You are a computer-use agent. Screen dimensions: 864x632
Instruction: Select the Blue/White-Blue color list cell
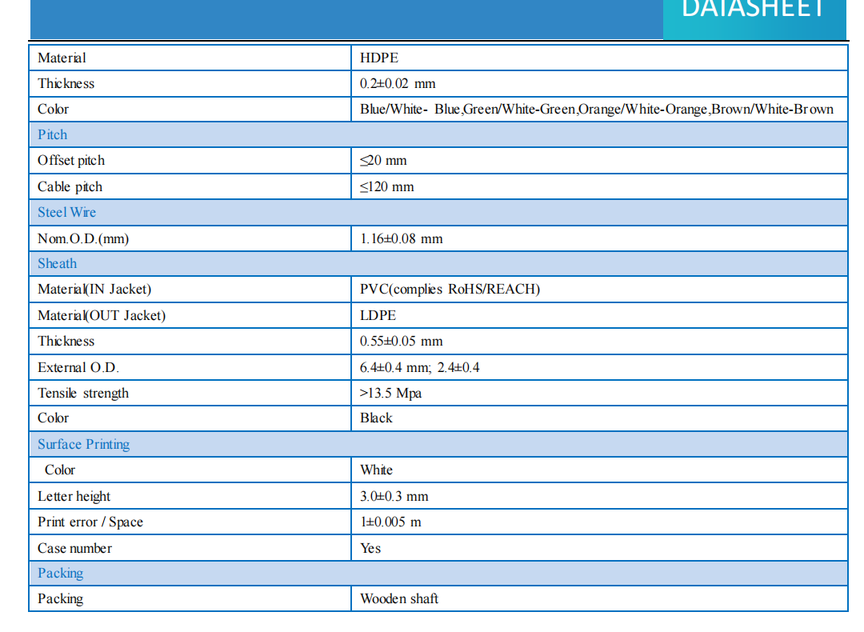(x=596, y=109)
